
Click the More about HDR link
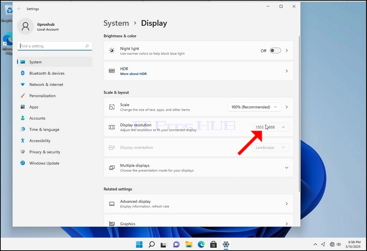pos(134,74)
